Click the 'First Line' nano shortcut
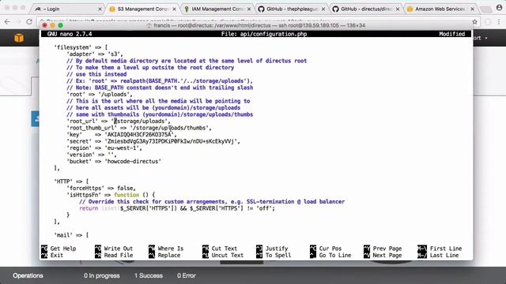506x284 pixels. [440, 248]
